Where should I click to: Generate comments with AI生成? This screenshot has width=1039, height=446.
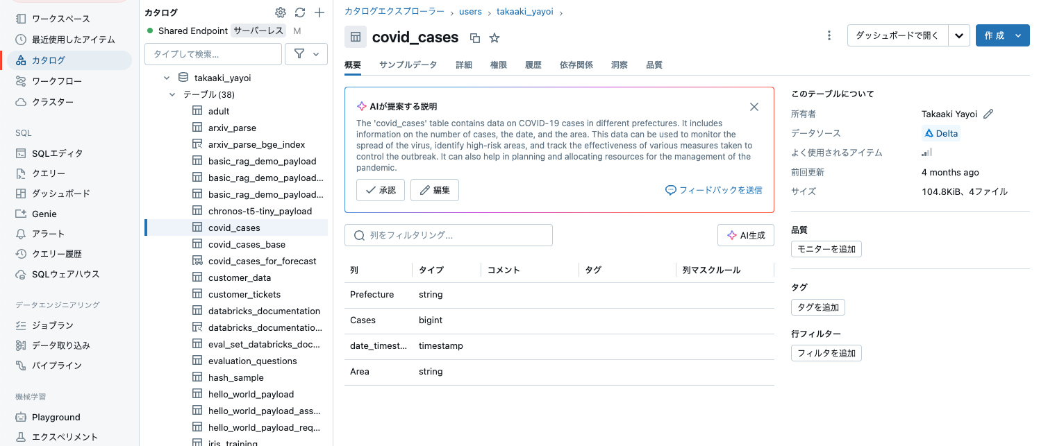745,234
